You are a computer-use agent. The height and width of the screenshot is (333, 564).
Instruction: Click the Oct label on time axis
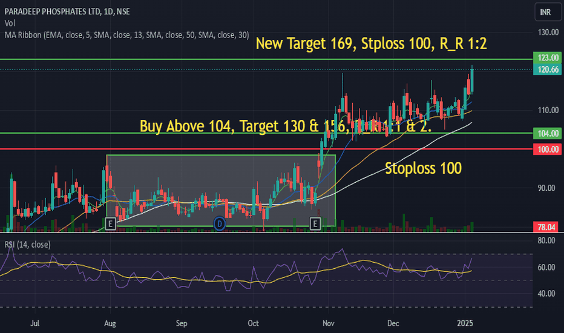click(253, 323)
